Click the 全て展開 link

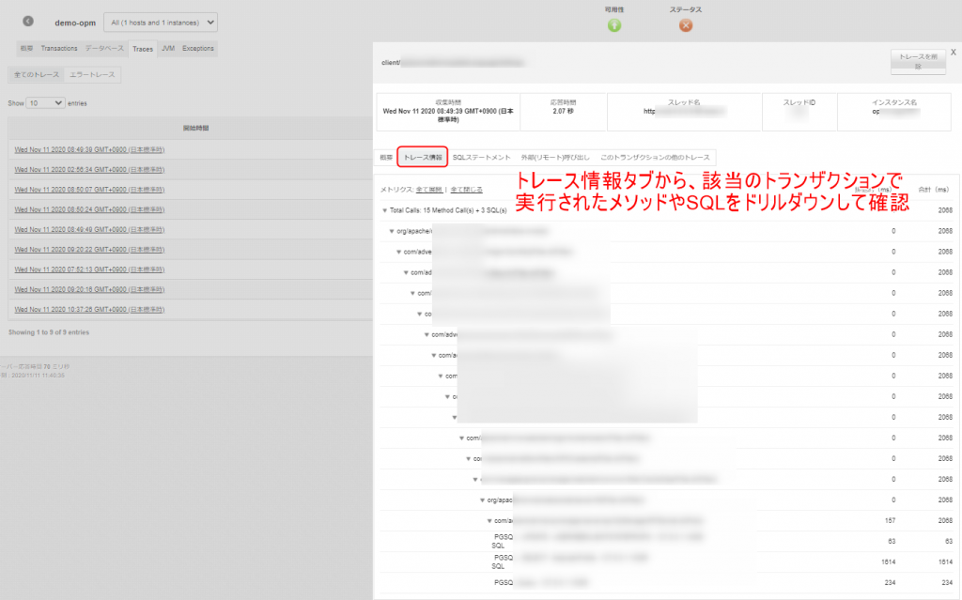(x=428, y=190)
